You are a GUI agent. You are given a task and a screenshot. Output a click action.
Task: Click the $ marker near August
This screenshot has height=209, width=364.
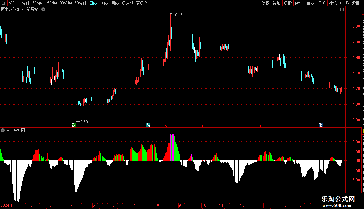point(166,125)
